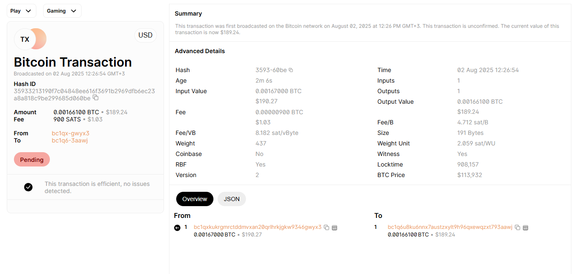Viewport: 576px width, 274px height.
Task: Expand the Gaming menu chevron
Action: tap(74, 11)
